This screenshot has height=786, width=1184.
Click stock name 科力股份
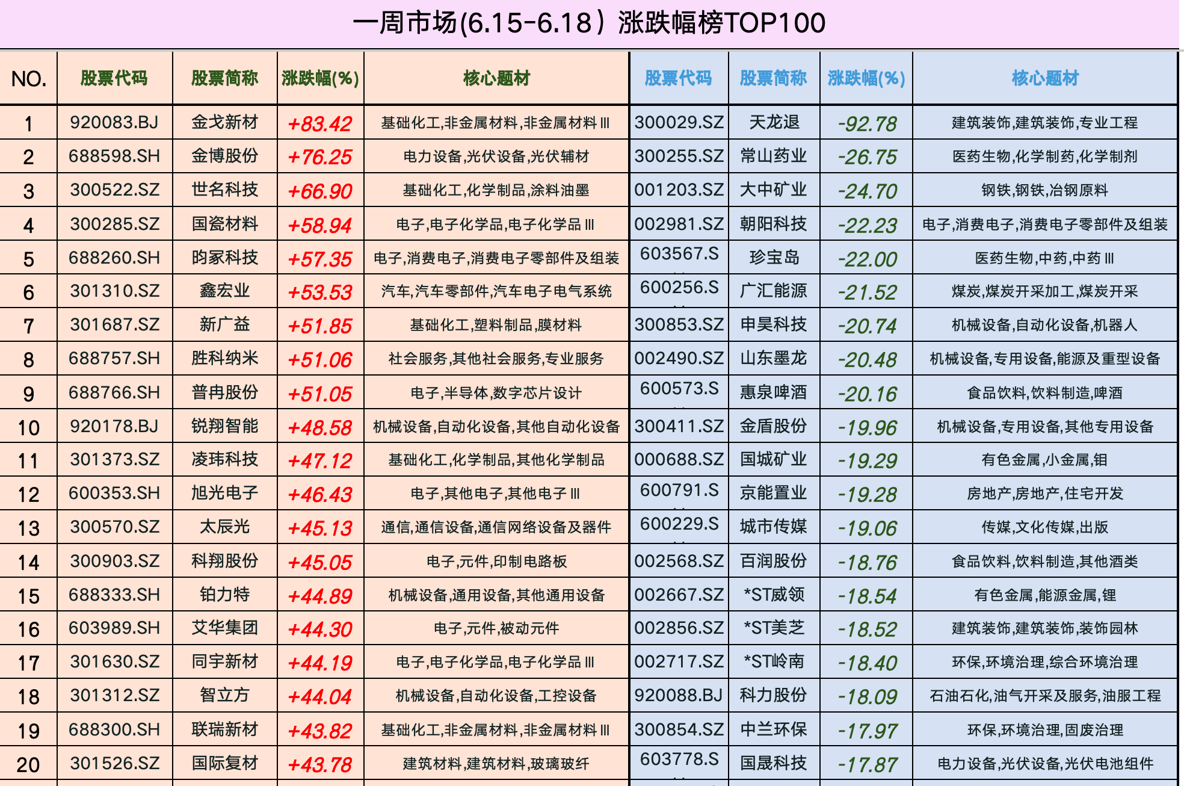(x=774, y=695)
